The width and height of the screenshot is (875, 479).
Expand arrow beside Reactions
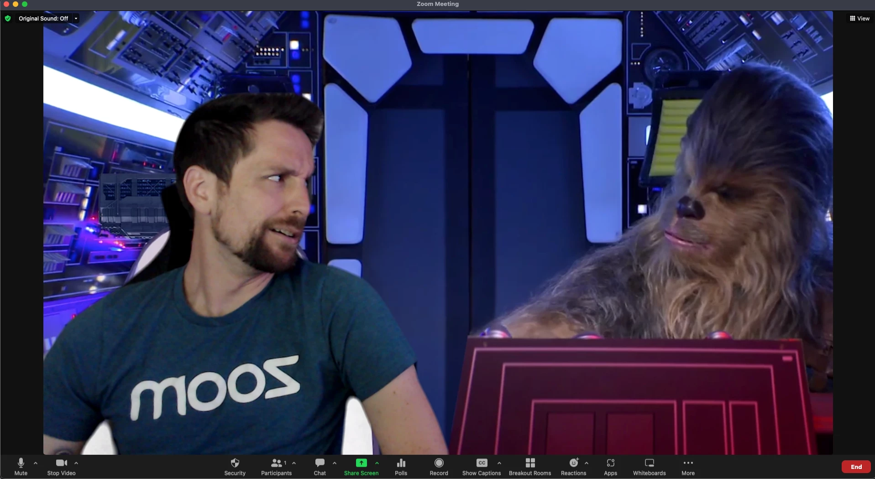(587, 463)
